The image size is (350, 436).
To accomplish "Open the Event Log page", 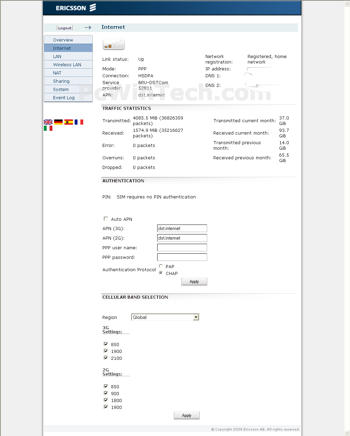I will point(68,97).
